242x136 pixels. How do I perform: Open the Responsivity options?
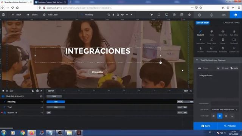click(x=212, y=49)
